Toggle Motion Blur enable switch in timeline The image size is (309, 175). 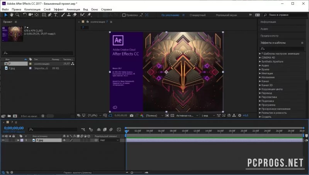point(111,130)
